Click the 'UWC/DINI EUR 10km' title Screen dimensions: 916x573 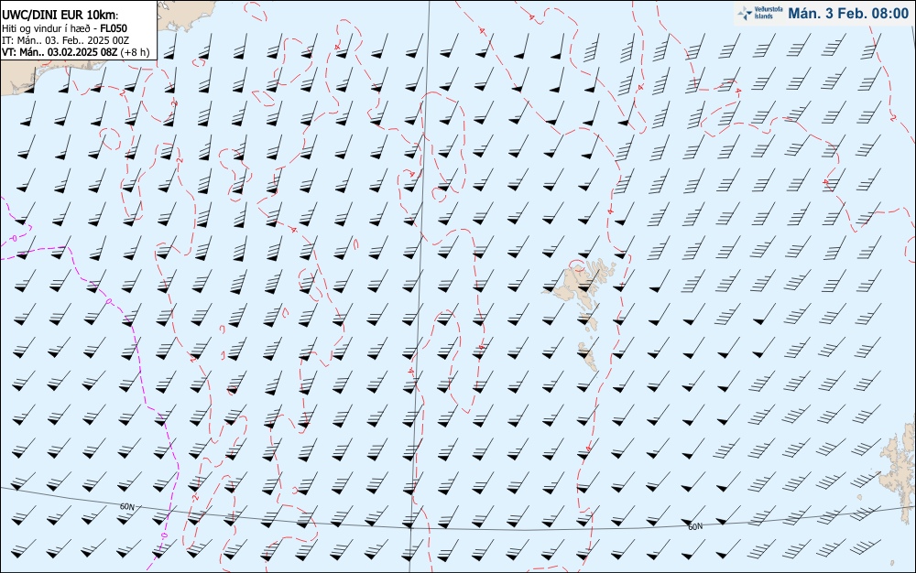point(60,16)
